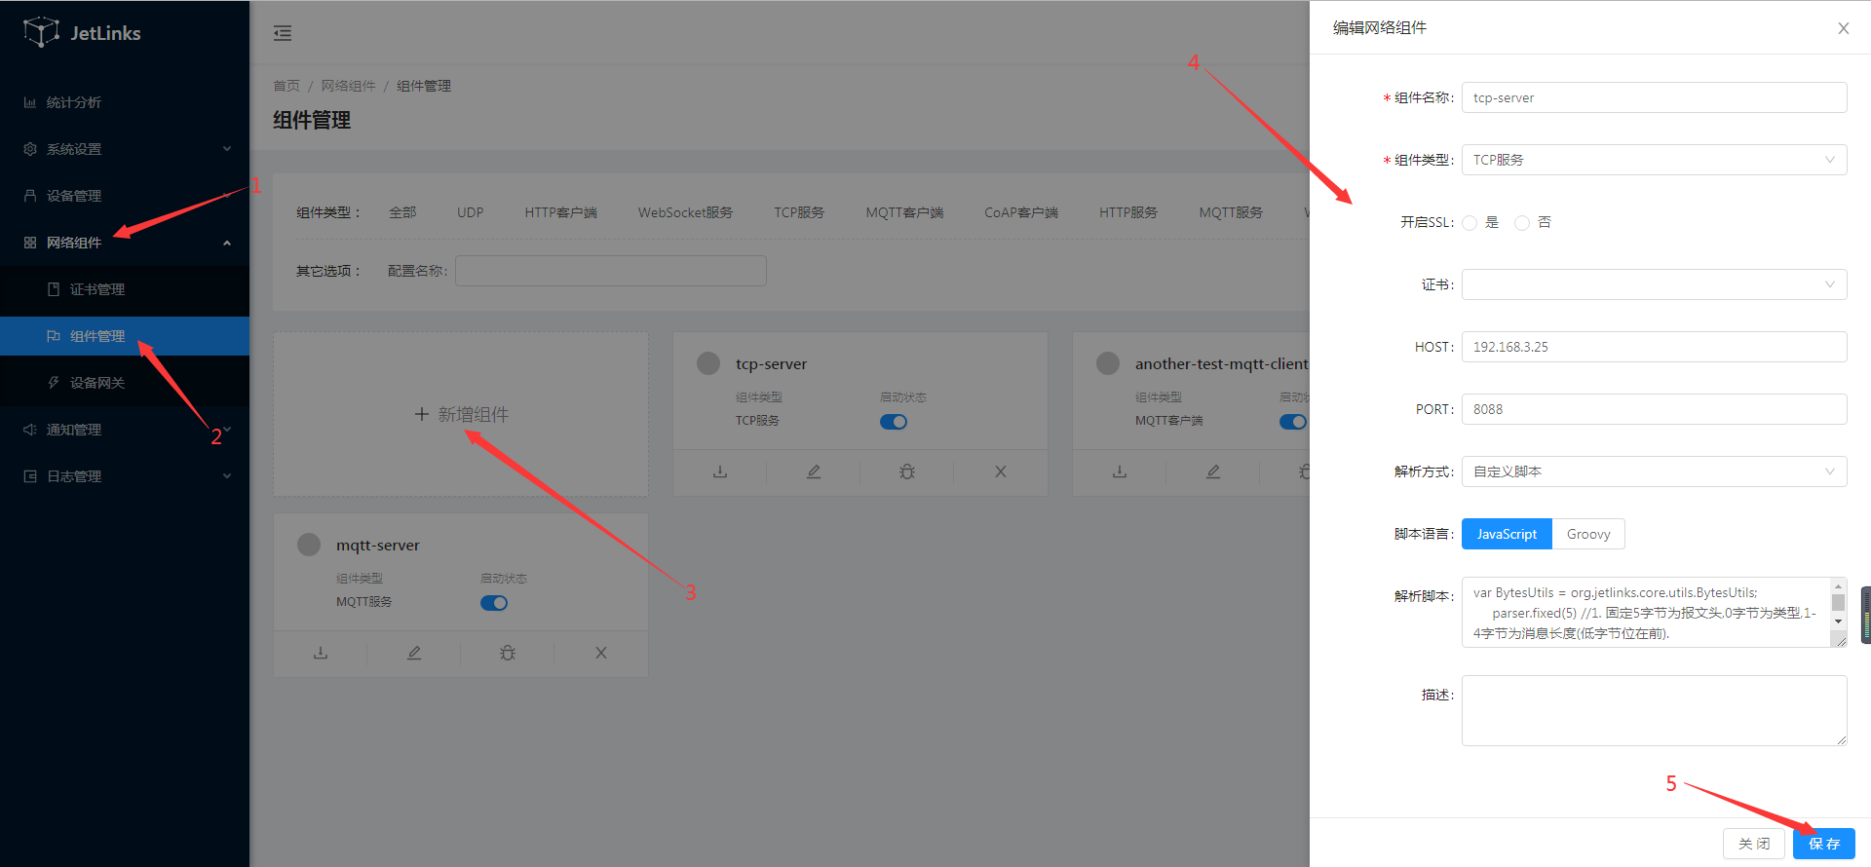Click the download icon on tcp-server card
The height and width of the screenshot is (867, 1871).
click(x=720, y=471)
